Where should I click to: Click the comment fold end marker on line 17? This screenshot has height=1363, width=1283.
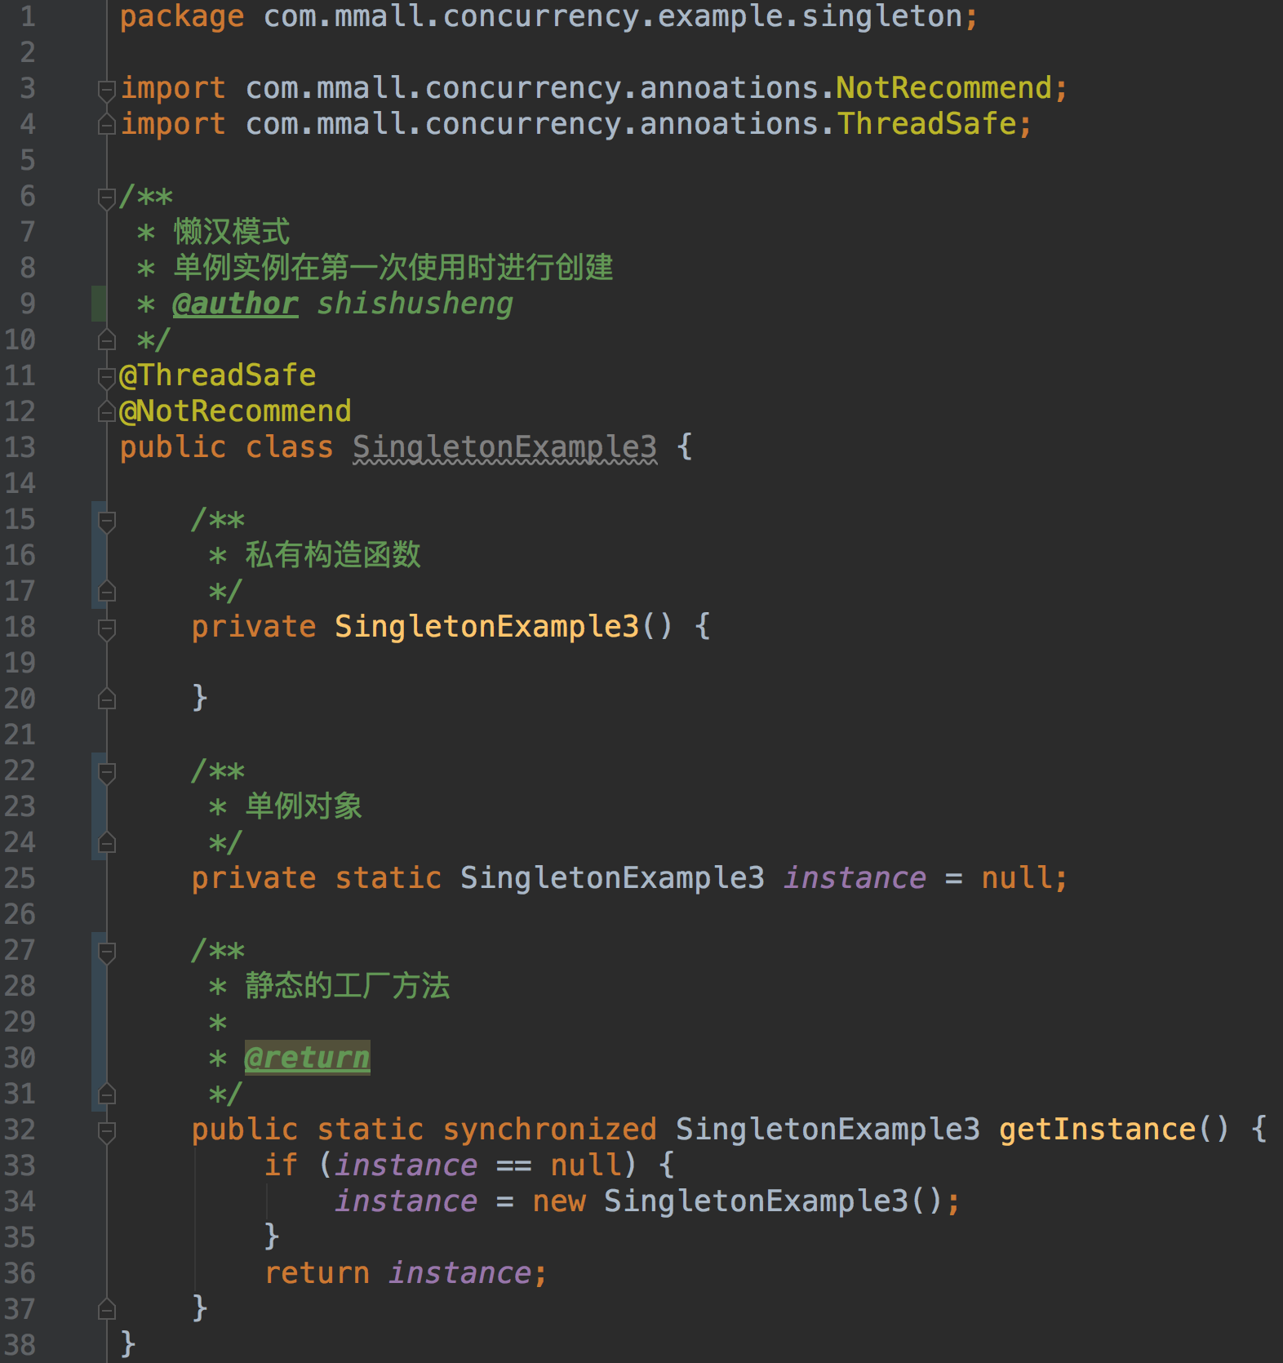click(106, 592)
